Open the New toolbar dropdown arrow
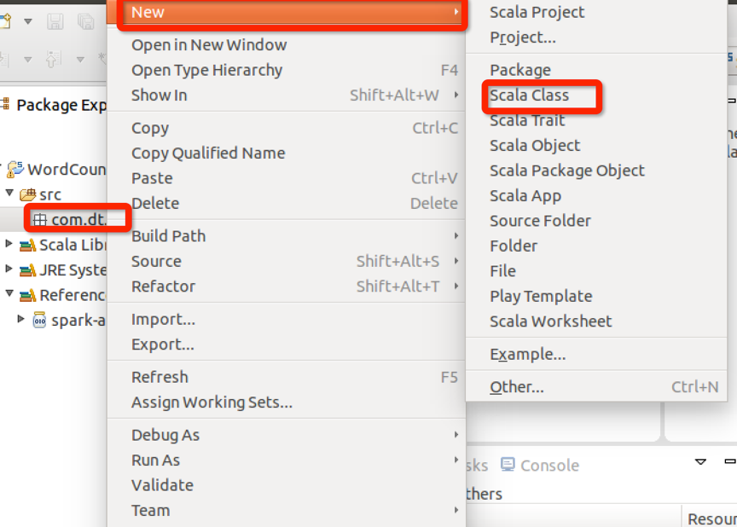737x527 pixels. pyautogui.click(x=28, y=21)
